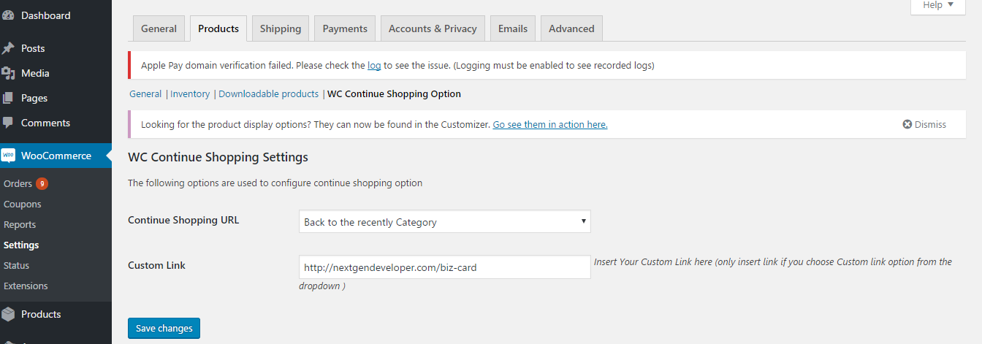Switch to the Emails tab

pos(513,28)
